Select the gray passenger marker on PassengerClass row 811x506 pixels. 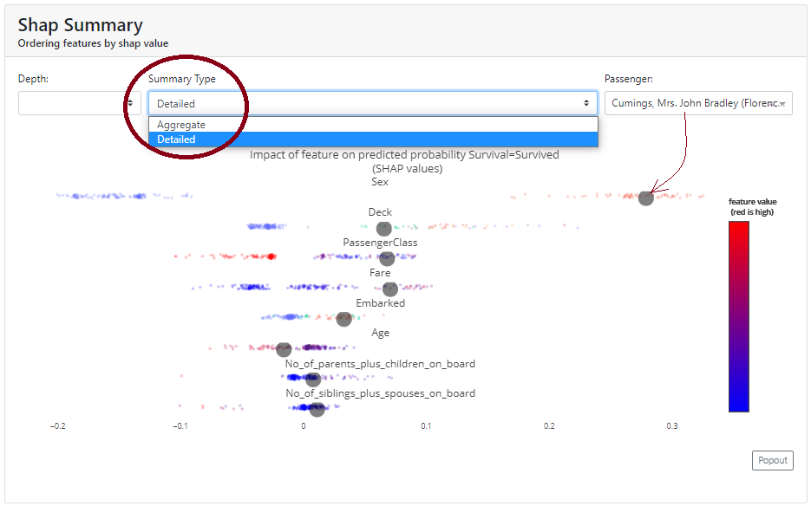pyautogui.click(x=387, y=258)
